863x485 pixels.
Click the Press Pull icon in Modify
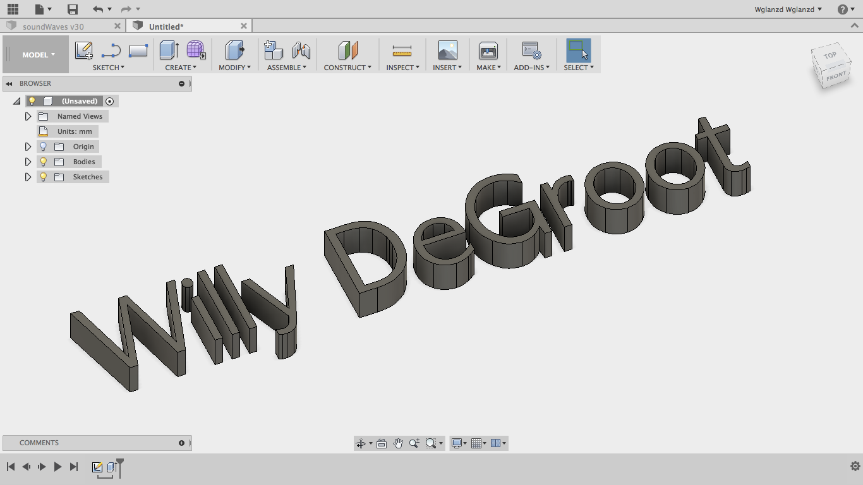pyautogui.click(x=234, y=51)
